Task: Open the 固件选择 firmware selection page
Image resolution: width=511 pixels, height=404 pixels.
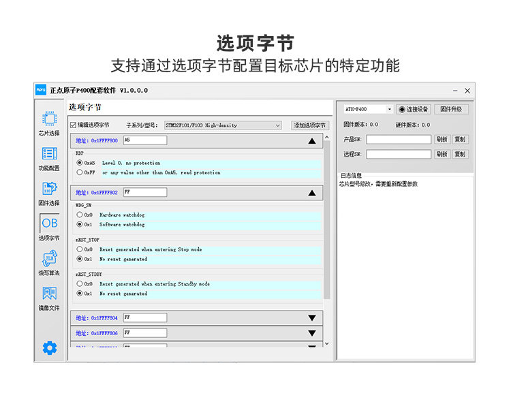Action: [49, 193]
